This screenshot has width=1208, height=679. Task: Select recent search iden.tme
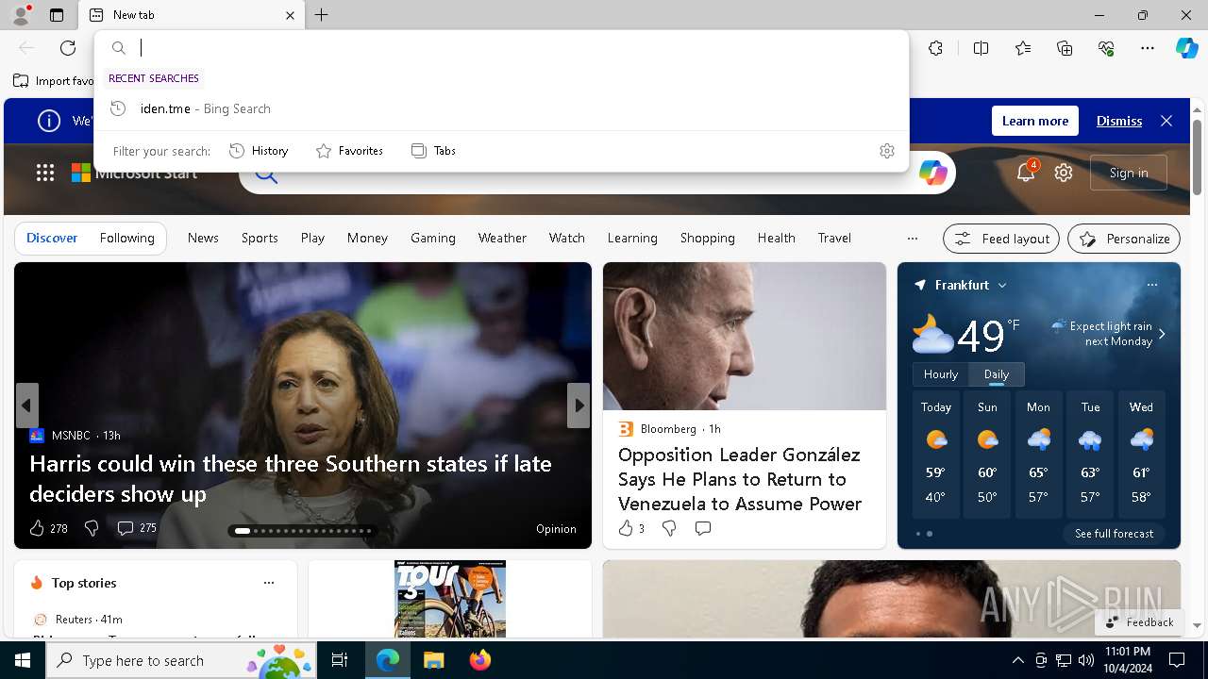(501, 108)
